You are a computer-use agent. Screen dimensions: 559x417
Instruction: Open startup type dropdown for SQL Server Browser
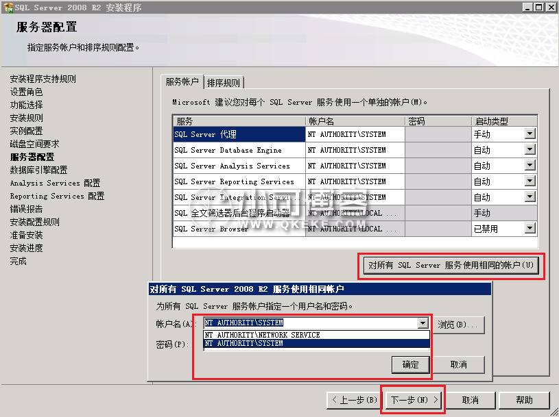click(x=530, y=228)
